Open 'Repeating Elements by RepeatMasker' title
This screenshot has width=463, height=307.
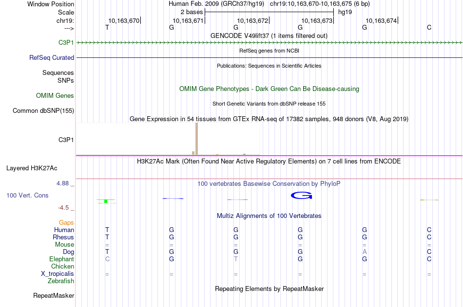tap(269, 289)
